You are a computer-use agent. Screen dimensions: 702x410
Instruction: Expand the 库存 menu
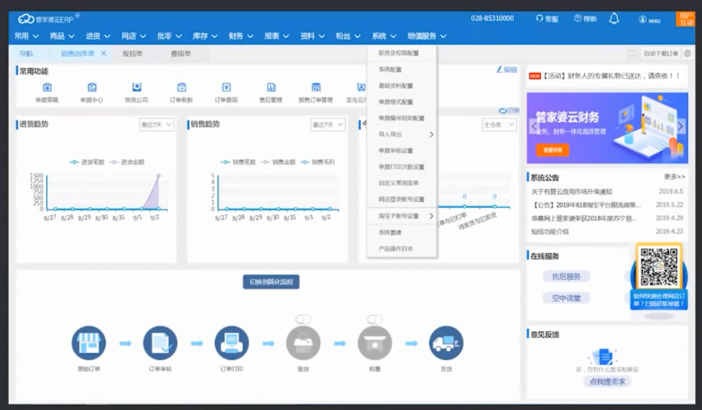tap(205, 36)
